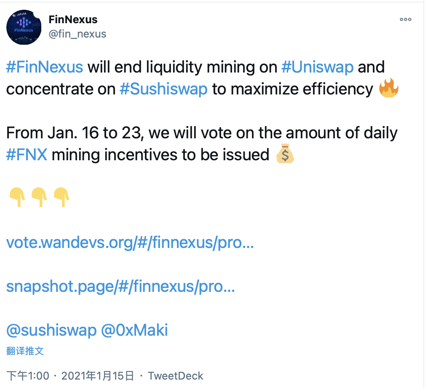Open the #Sushiswap hashtag
The width and height of the screenshot is (428, 388).
point(163,89)
